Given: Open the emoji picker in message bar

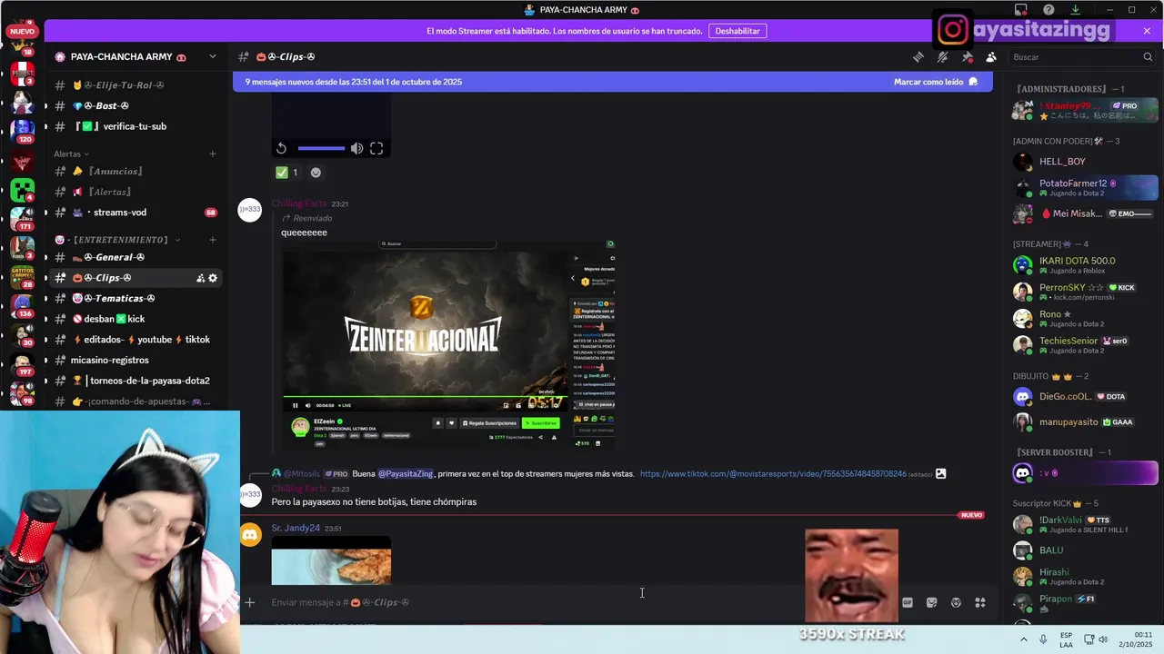Looking at the screenshot, I should (x=956, y=602).
